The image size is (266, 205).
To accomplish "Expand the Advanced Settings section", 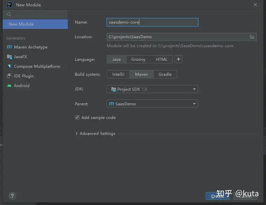I will pyautogui.click(x=77, y=134).
